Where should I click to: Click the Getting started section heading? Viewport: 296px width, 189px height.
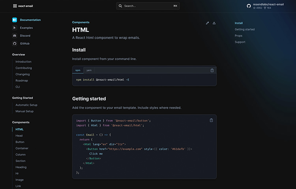(x=89, y=99)
